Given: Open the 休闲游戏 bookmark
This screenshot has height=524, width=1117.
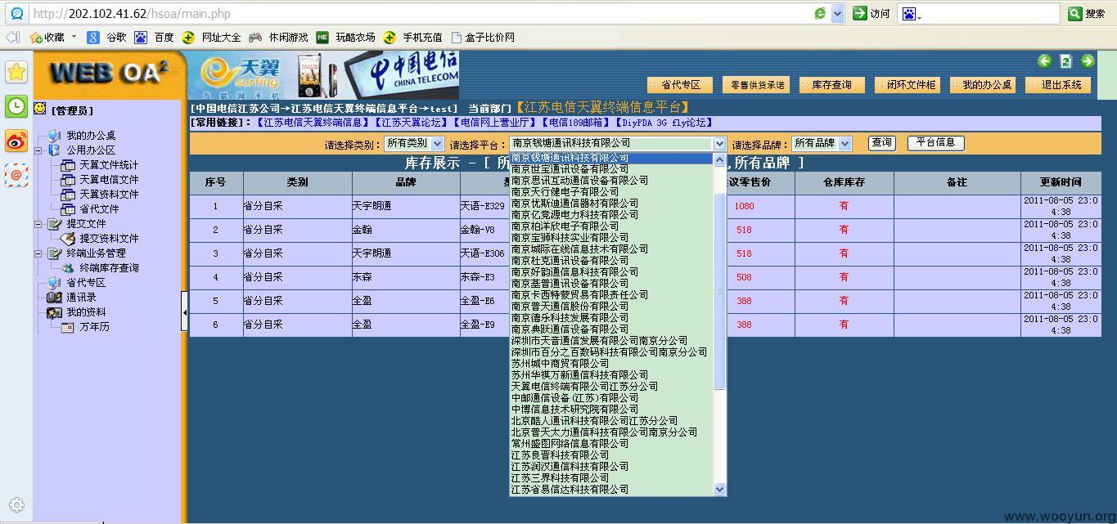Looking at the screenshot, I should click(279, 38).
